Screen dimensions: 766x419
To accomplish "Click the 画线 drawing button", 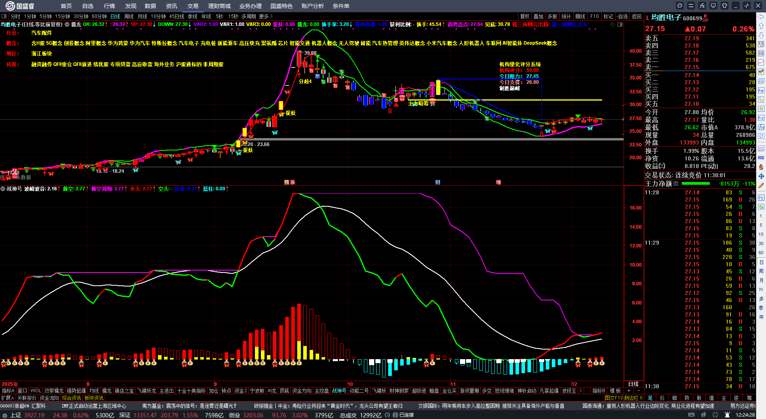I will [580, 16].
